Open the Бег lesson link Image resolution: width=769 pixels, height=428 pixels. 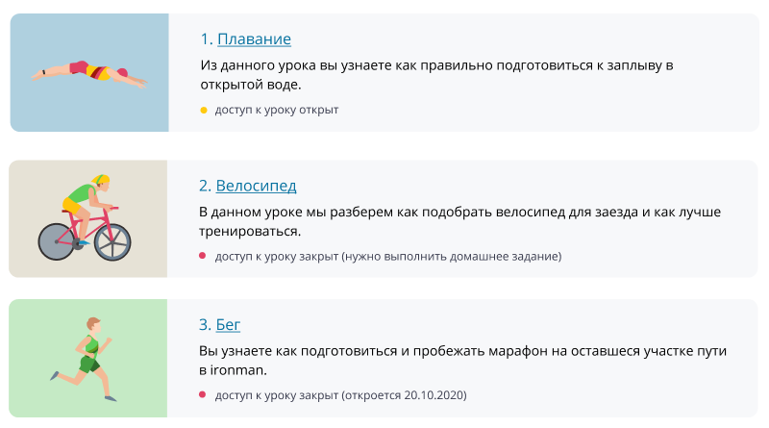[228, 324]
